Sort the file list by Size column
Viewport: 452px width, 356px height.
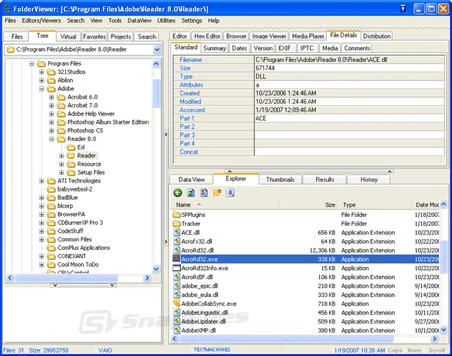pyautogui.click(x=309, y=205)
